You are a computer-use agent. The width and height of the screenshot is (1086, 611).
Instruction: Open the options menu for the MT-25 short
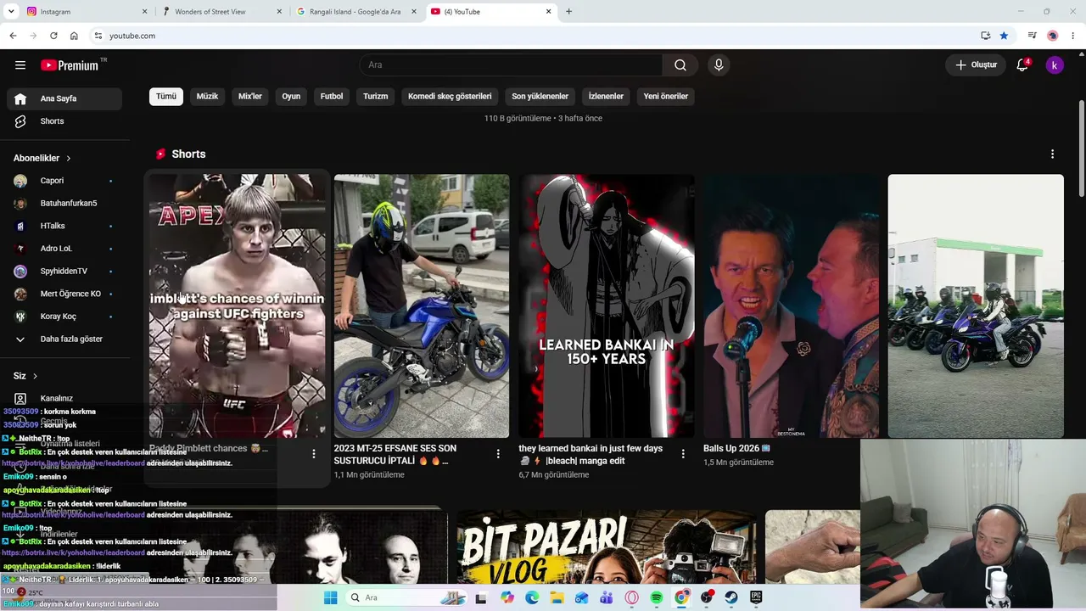pyautogui.click(x=498, y=454)
